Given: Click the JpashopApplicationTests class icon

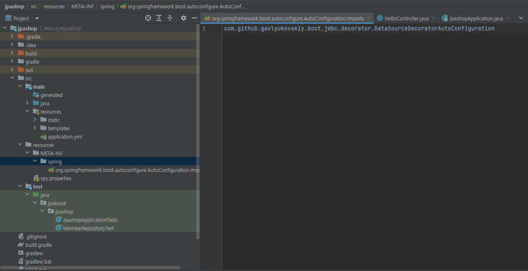Looking at the screenshot, I should tap(58, 220).
